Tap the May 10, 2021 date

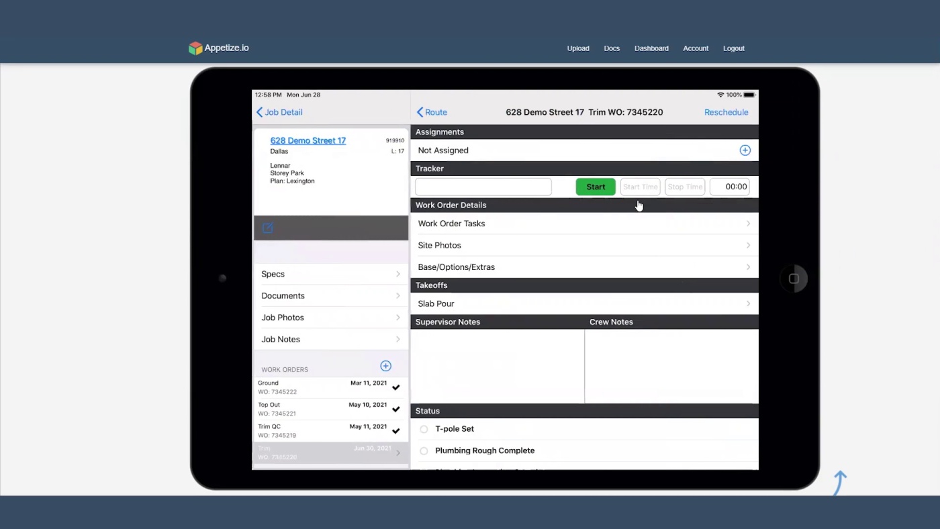coord(368,405)
